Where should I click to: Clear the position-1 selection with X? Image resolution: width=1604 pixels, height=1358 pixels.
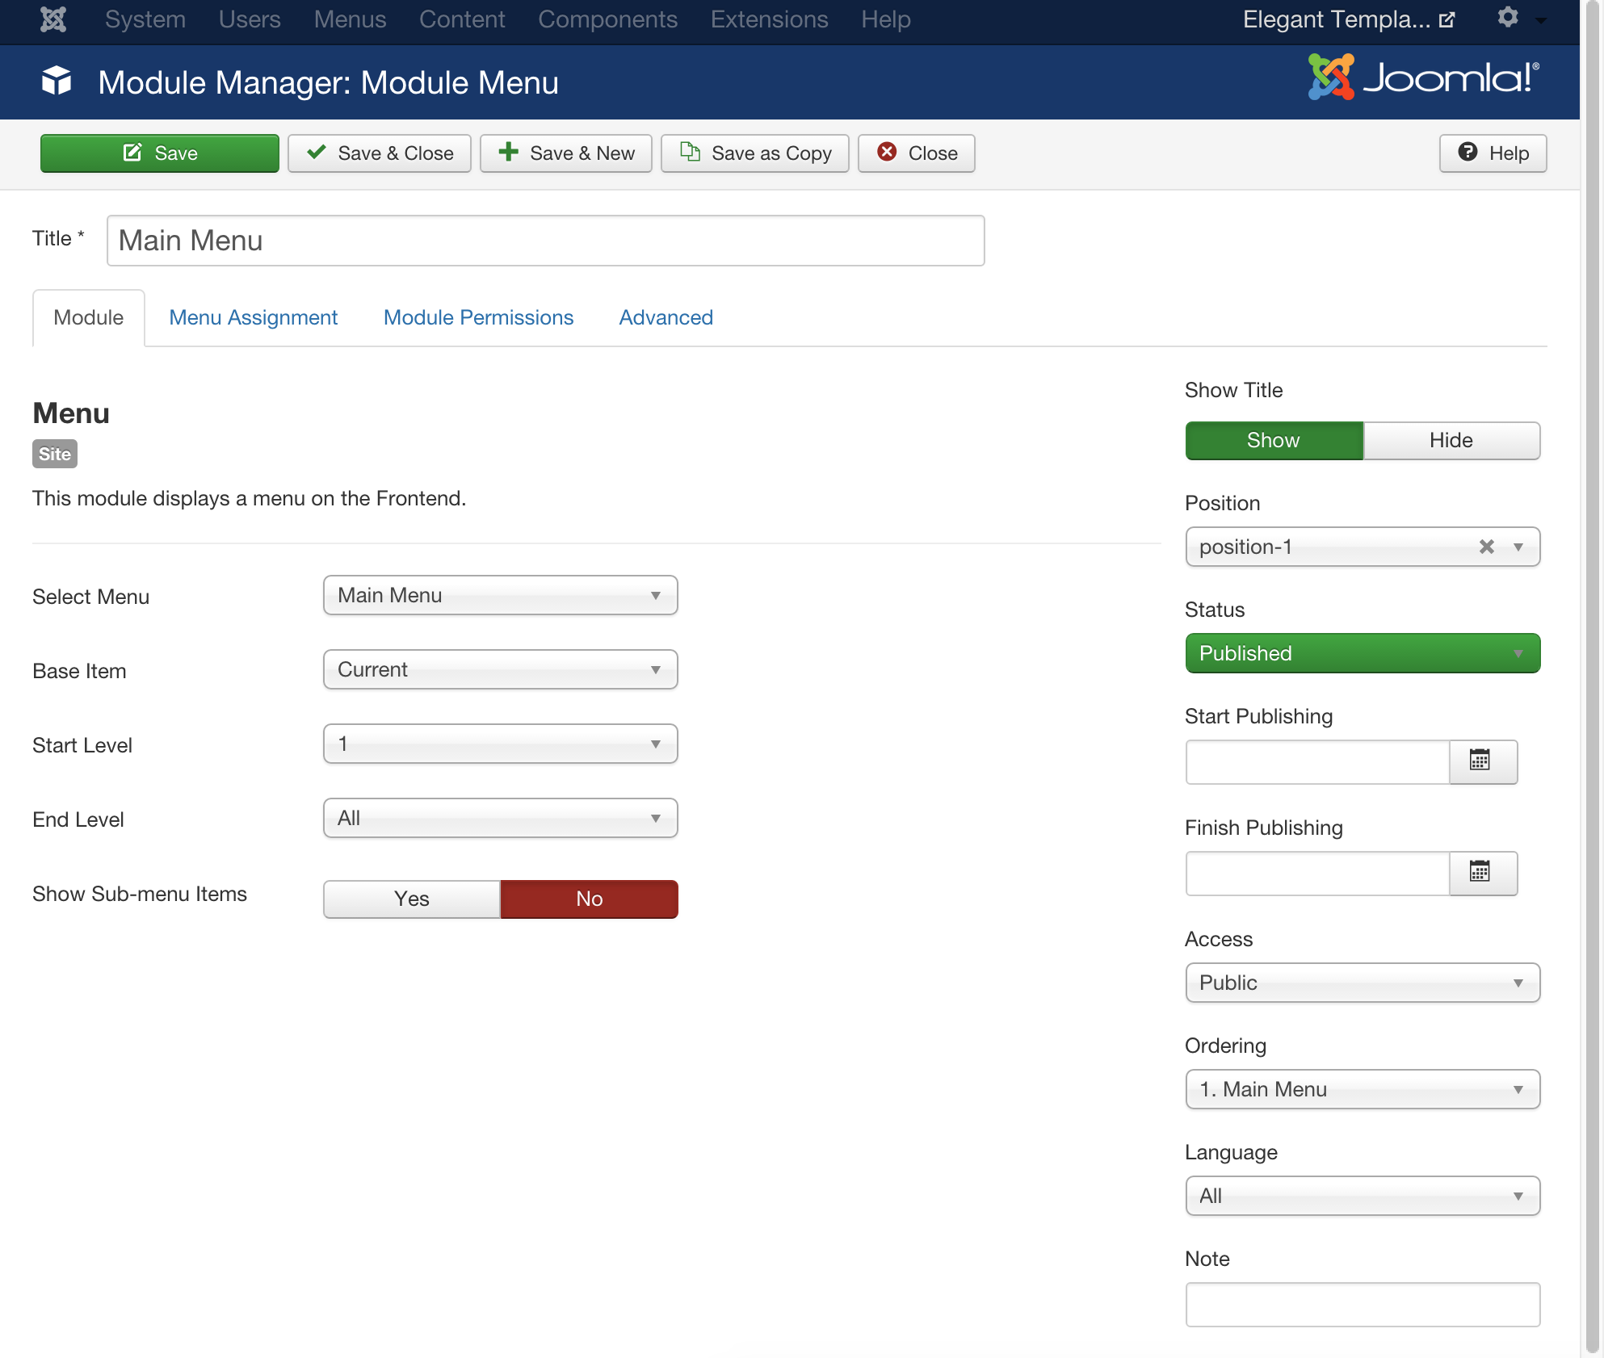click(1486, 547)
